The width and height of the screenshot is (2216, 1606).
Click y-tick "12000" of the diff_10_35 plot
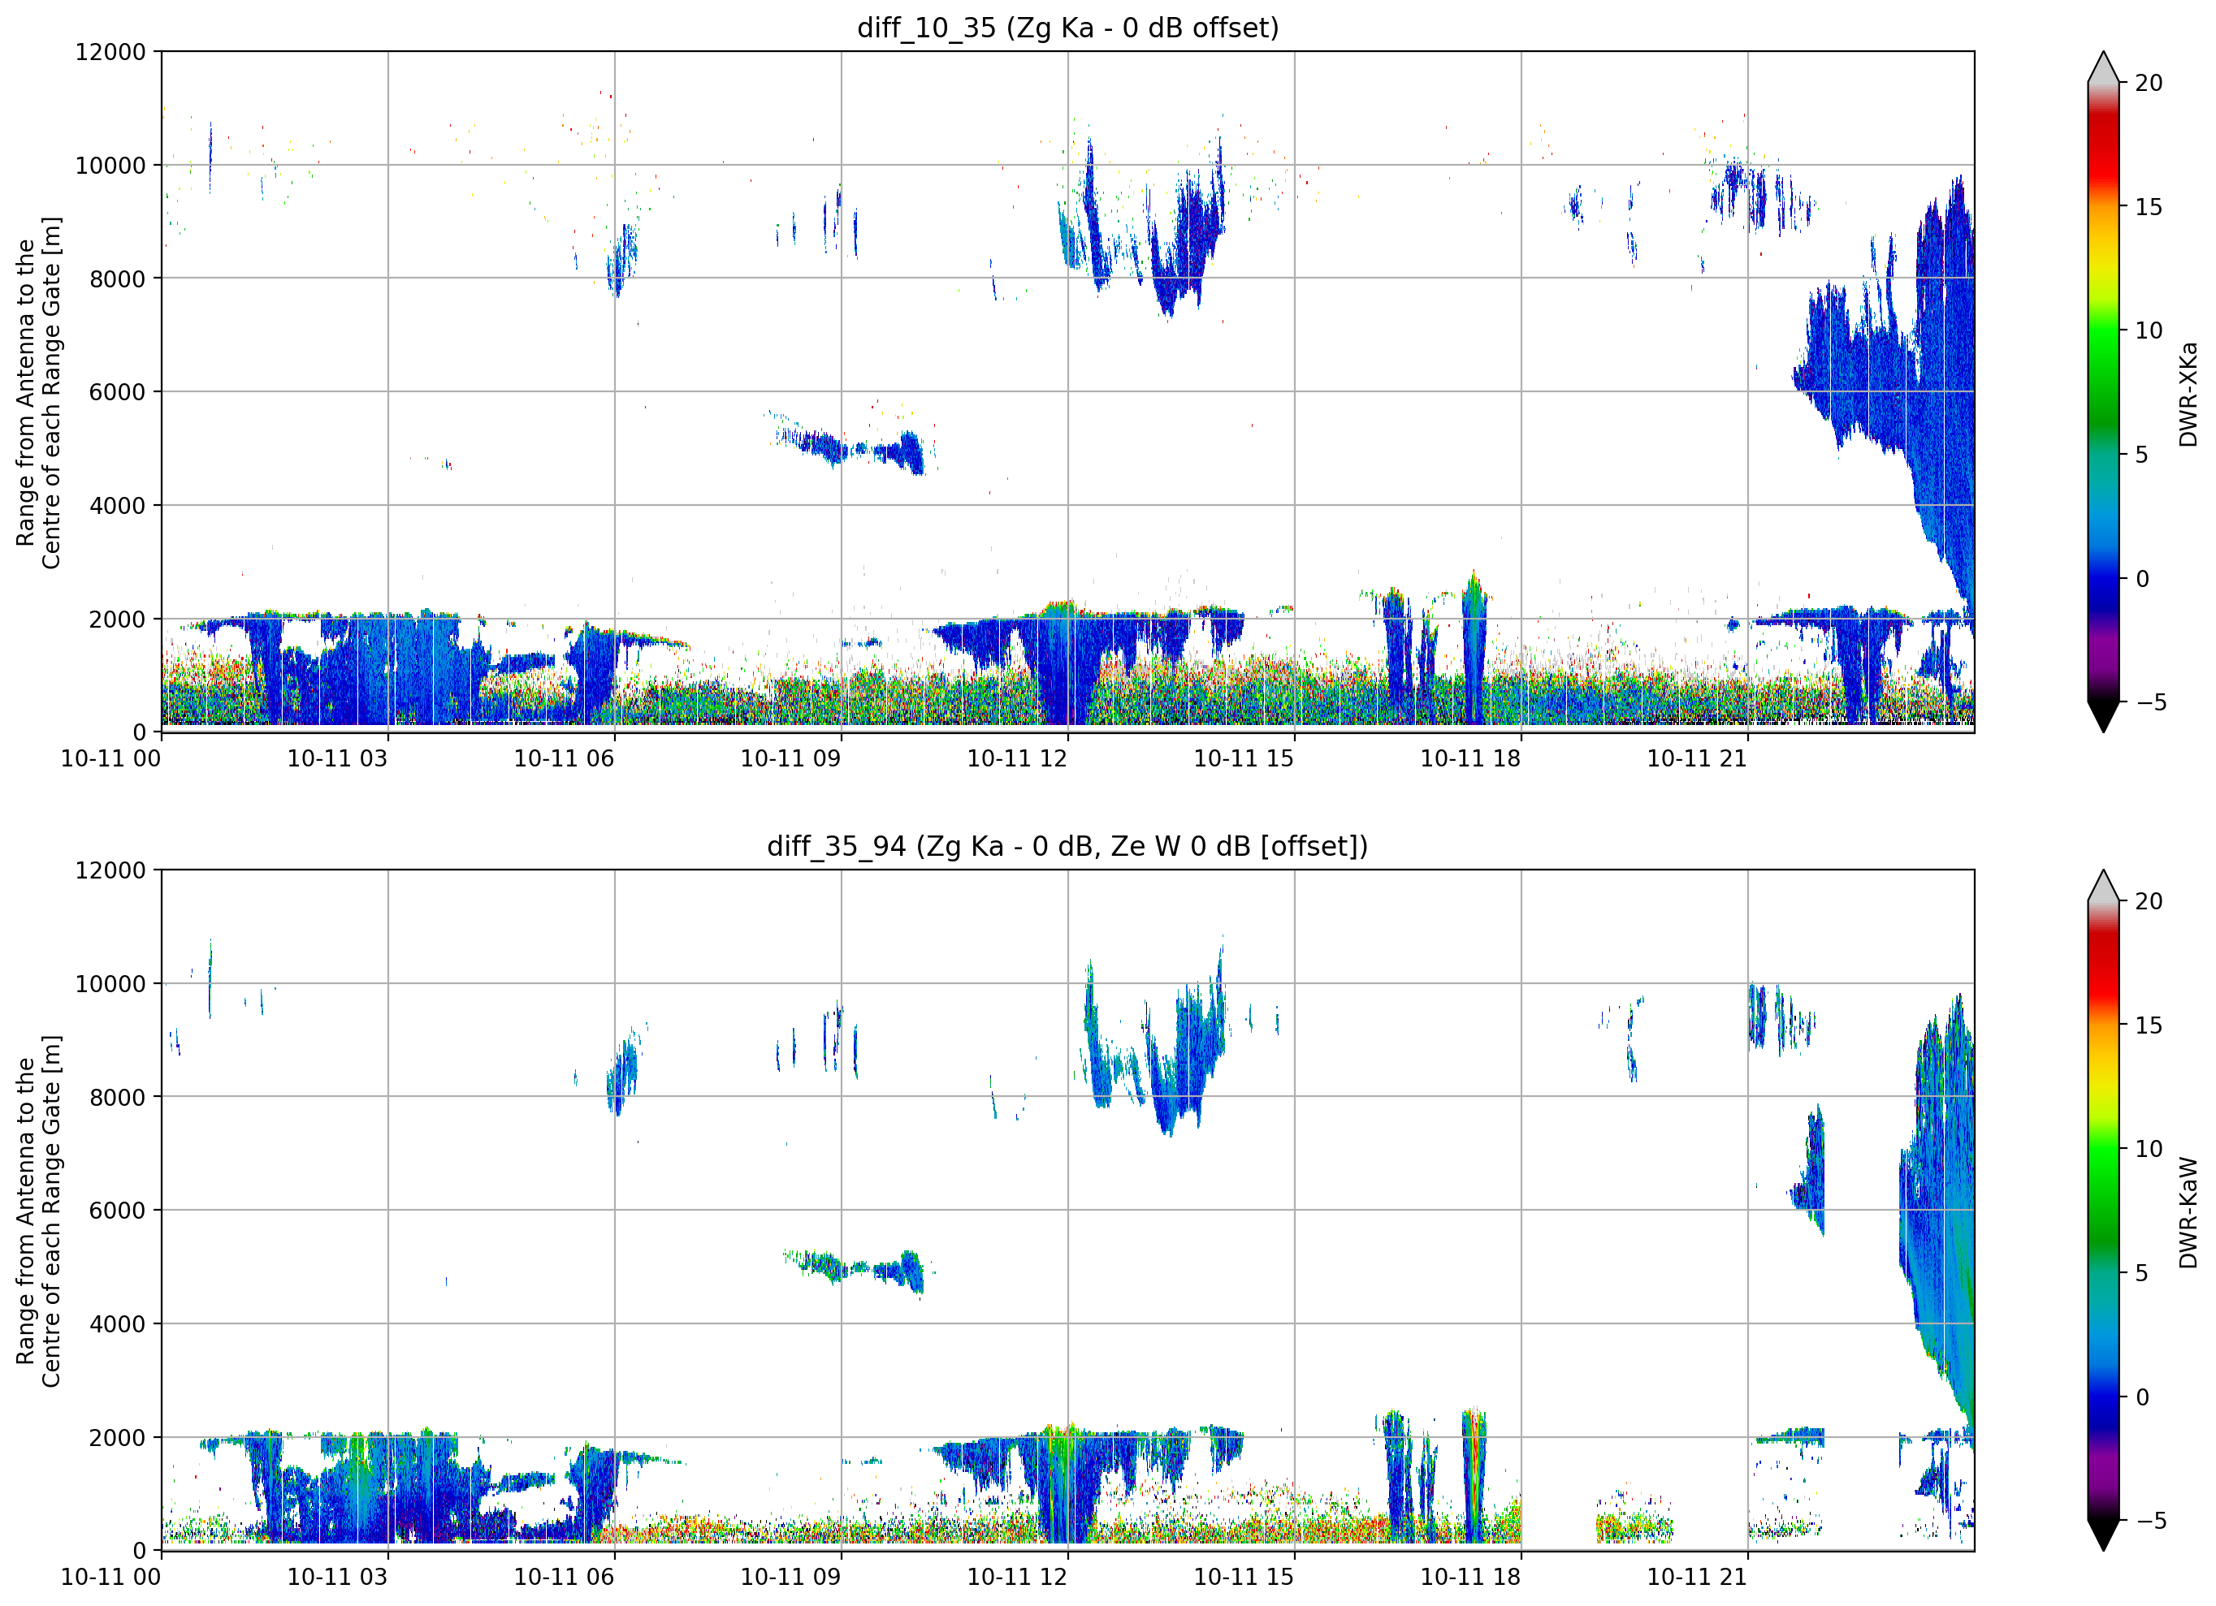[x=110, y=52]
